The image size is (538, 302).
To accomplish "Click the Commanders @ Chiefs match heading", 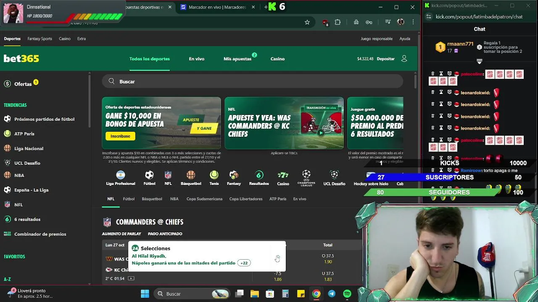I will pos(150,222).
